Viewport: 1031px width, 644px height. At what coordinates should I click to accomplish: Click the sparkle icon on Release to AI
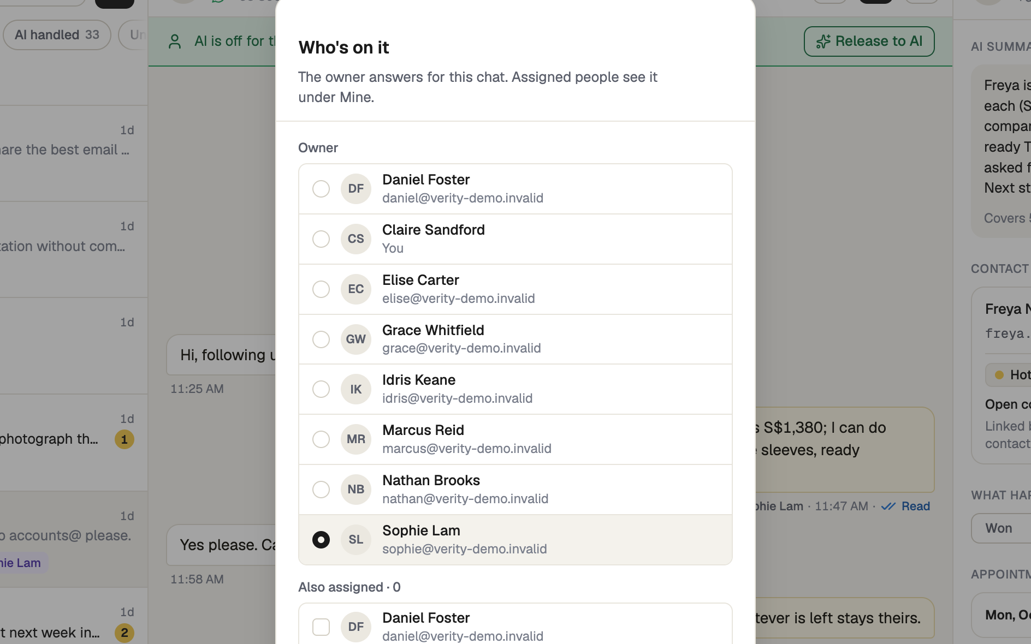[x=823, y=41]
